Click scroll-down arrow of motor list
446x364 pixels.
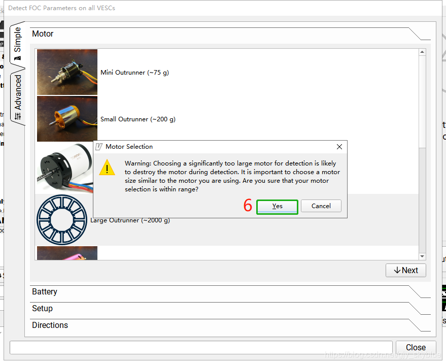(x=422, y=256)
